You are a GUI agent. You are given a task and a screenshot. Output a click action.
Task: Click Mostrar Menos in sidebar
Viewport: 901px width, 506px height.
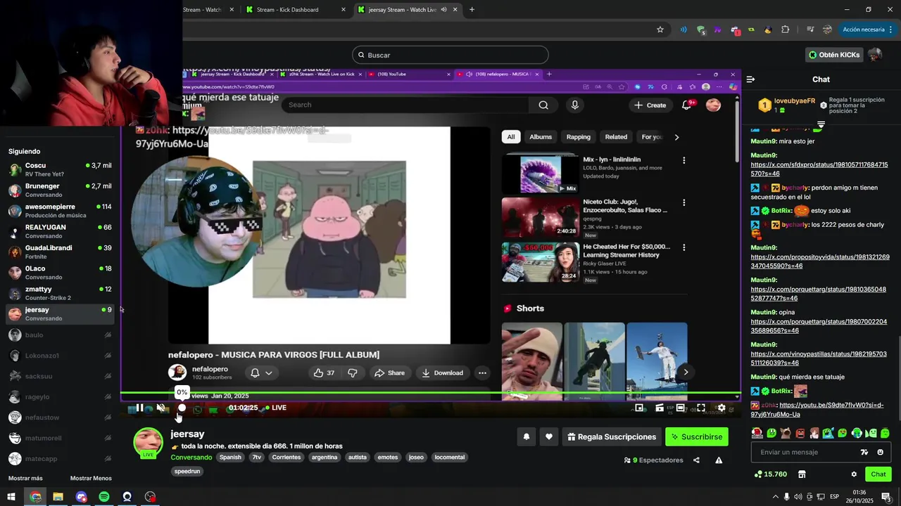91,479
